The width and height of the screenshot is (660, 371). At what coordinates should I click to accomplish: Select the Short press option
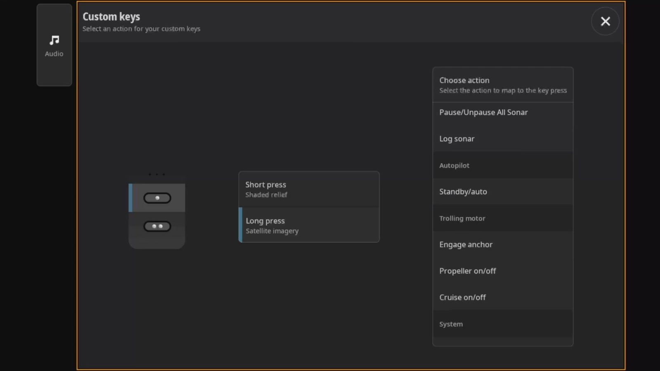[309, 190]
